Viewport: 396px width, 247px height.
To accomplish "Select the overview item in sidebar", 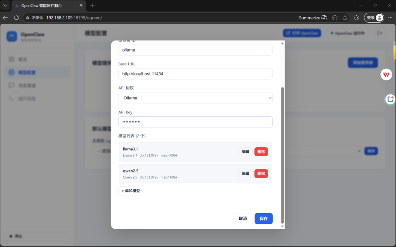I will (38, 59).
